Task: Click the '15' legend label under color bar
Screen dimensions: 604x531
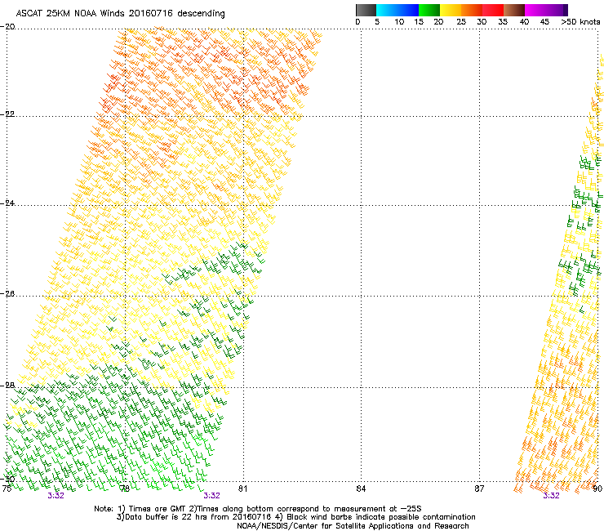Action: tap(419, 22)
